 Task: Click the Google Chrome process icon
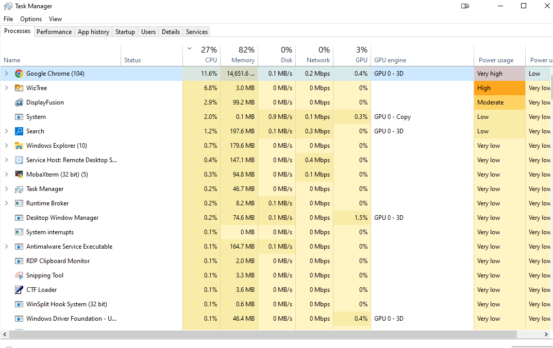coord(19,74)
